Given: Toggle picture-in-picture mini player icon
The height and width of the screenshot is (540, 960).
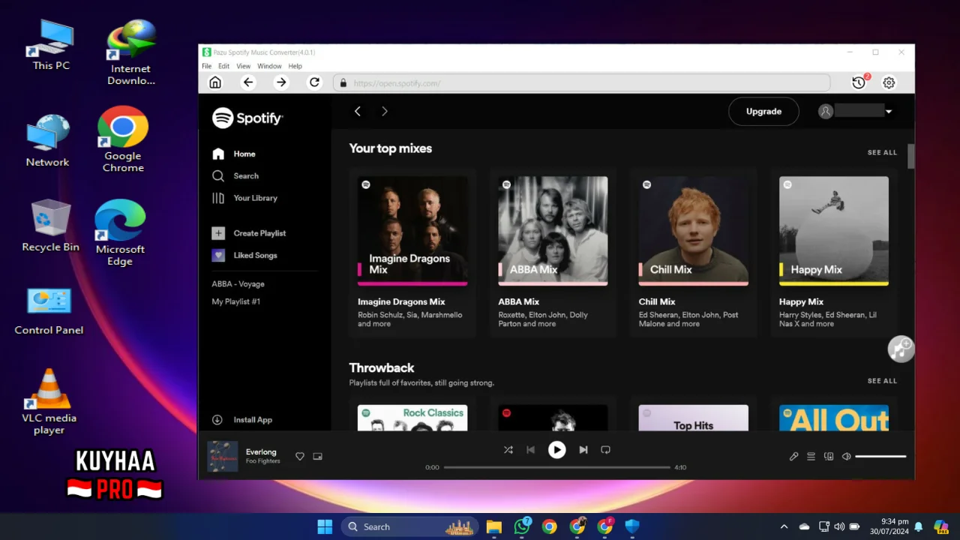Looking at the screenshot, I should (x=318, y=456).
